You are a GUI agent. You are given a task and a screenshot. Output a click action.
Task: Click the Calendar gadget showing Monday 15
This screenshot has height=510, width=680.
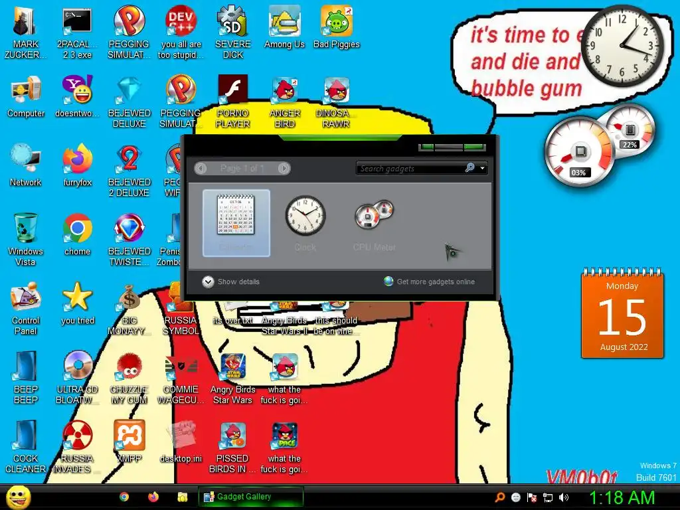tap(622, 313)
